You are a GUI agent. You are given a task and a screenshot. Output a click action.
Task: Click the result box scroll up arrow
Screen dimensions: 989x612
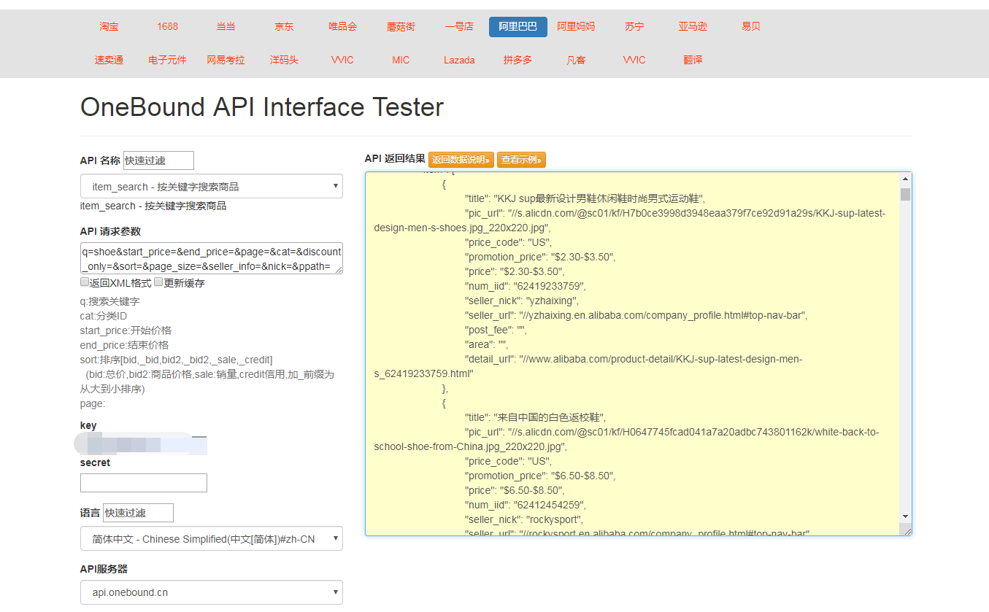pyautogui.click(x=905, y=179)
